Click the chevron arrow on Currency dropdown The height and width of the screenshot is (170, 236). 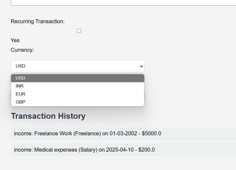(x=141, y=66)
